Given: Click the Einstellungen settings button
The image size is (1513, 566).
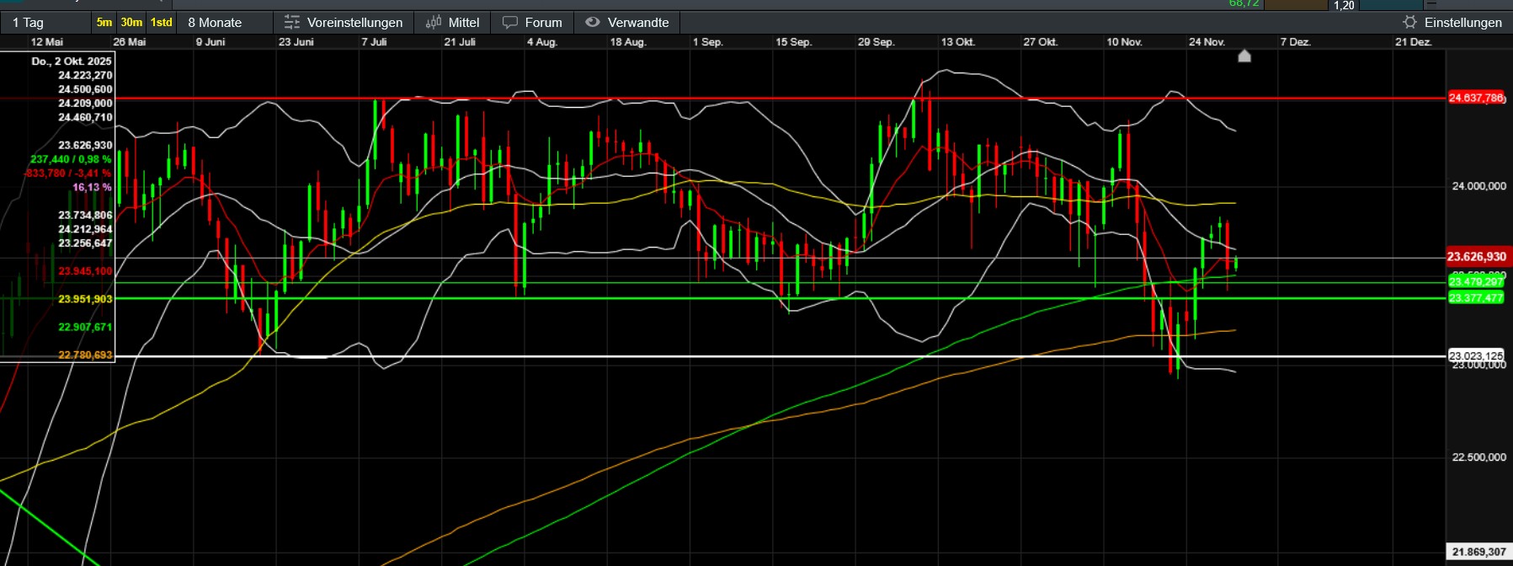Looking at the screenshot, I should click(x=1462, y=23).
